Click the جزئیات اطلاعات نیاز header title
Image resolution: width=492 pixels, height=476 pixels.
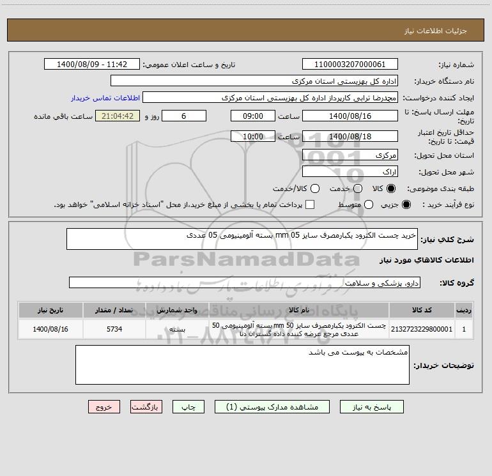tap(436, 31)
